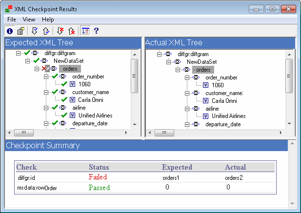Open the View menu
Image resolution: width=301 pixels, height=213 pixels.
(x=29, y=19)
